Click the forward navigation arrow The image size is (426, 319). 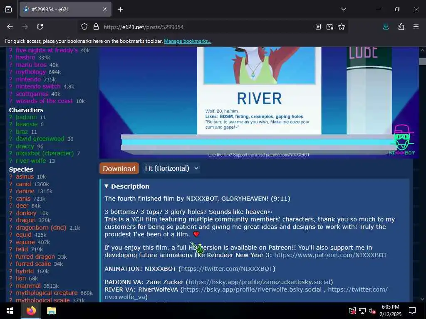(x=25, y=27)
